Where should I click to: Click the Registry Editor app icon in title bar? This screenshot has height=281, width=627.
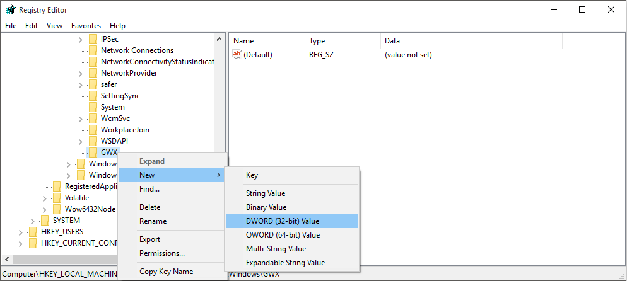[10, 9]
